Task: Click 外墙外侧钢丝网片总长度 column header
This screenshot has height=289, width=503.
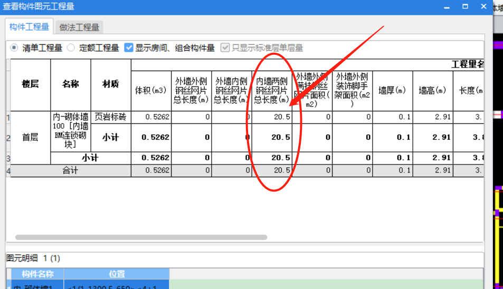Action: 191,91
